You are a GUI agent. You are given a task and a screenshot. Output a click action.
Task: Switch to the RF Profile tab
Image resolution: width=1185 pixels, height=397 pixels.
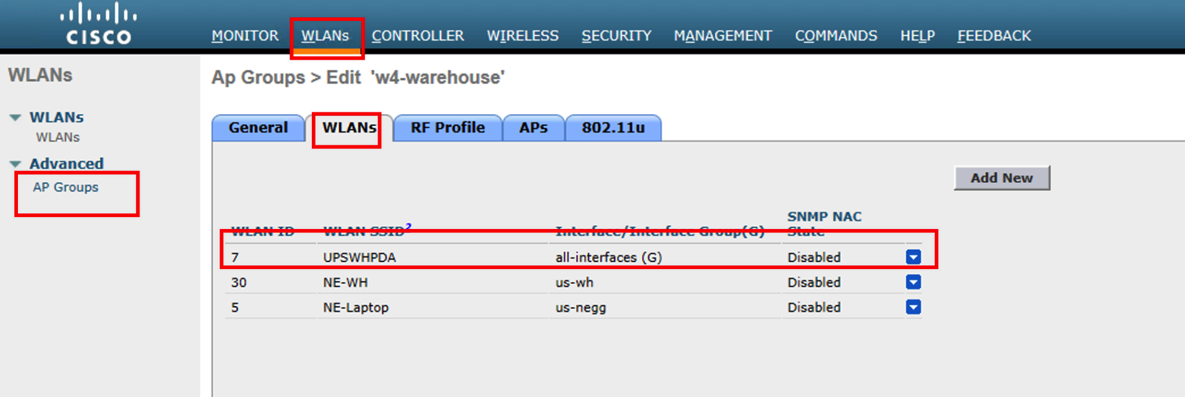tap(447, 128)
